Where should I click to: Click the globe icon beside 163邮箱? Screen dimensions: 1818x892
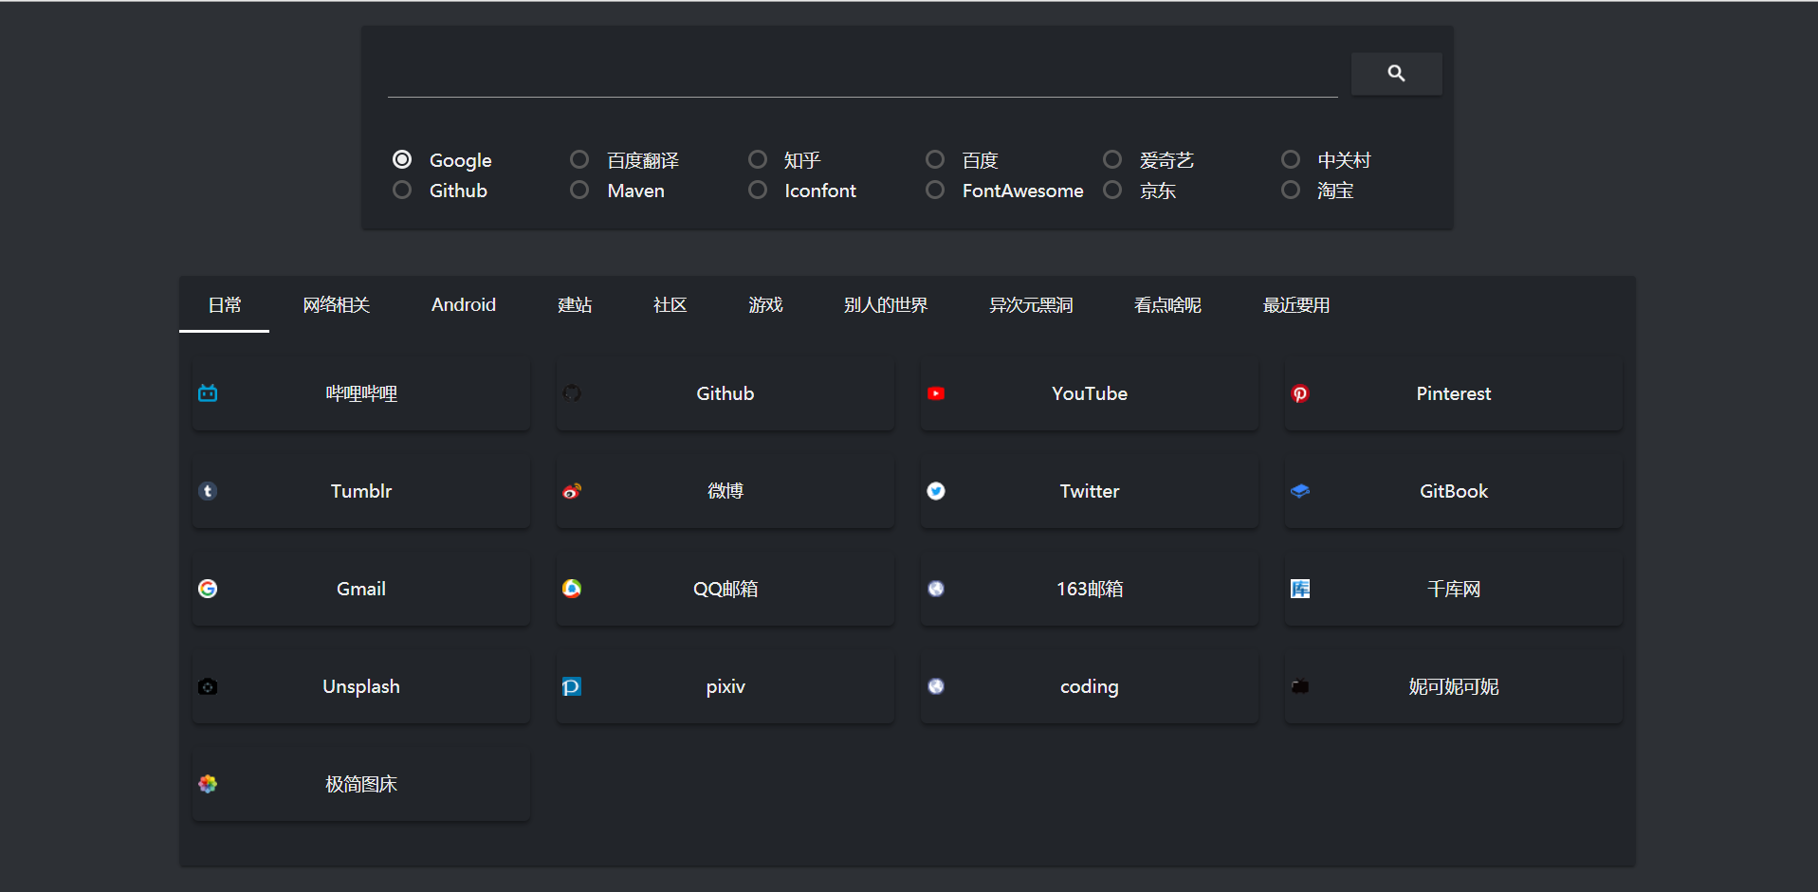pyautogui.click(x=936, y=589)
